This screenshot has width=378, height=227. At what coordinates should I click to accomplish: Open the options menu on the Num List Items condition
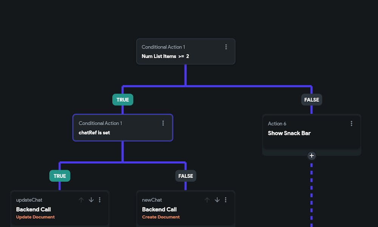(226, 47)
